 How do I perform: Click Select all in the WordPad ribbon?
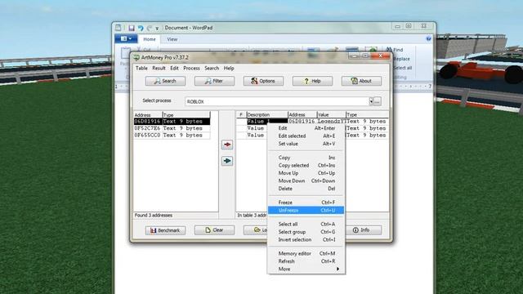point(402,68)
